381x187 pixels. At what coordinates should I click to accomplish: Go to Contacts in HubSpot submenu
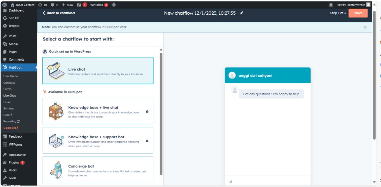click(x=9, y=83)
